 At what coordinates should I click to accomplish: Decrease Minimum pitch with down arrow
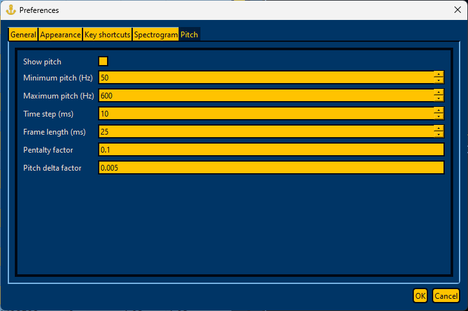[438, 80]
